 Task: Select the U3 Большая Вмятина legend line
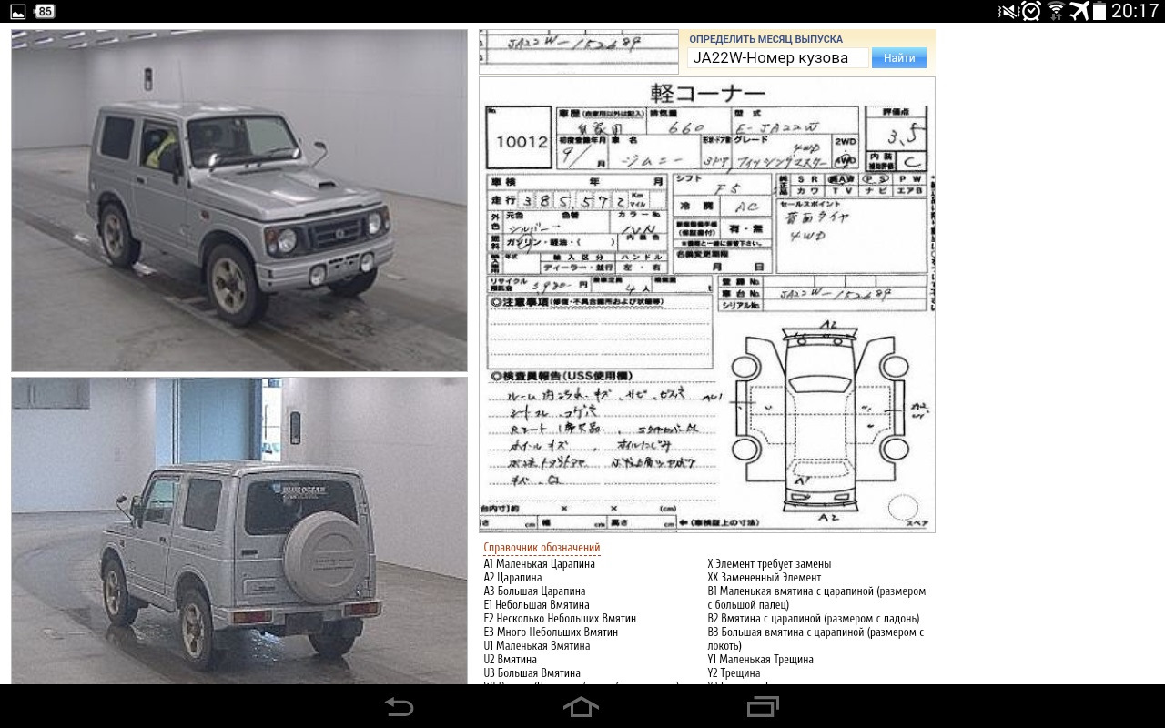[532, 673]
